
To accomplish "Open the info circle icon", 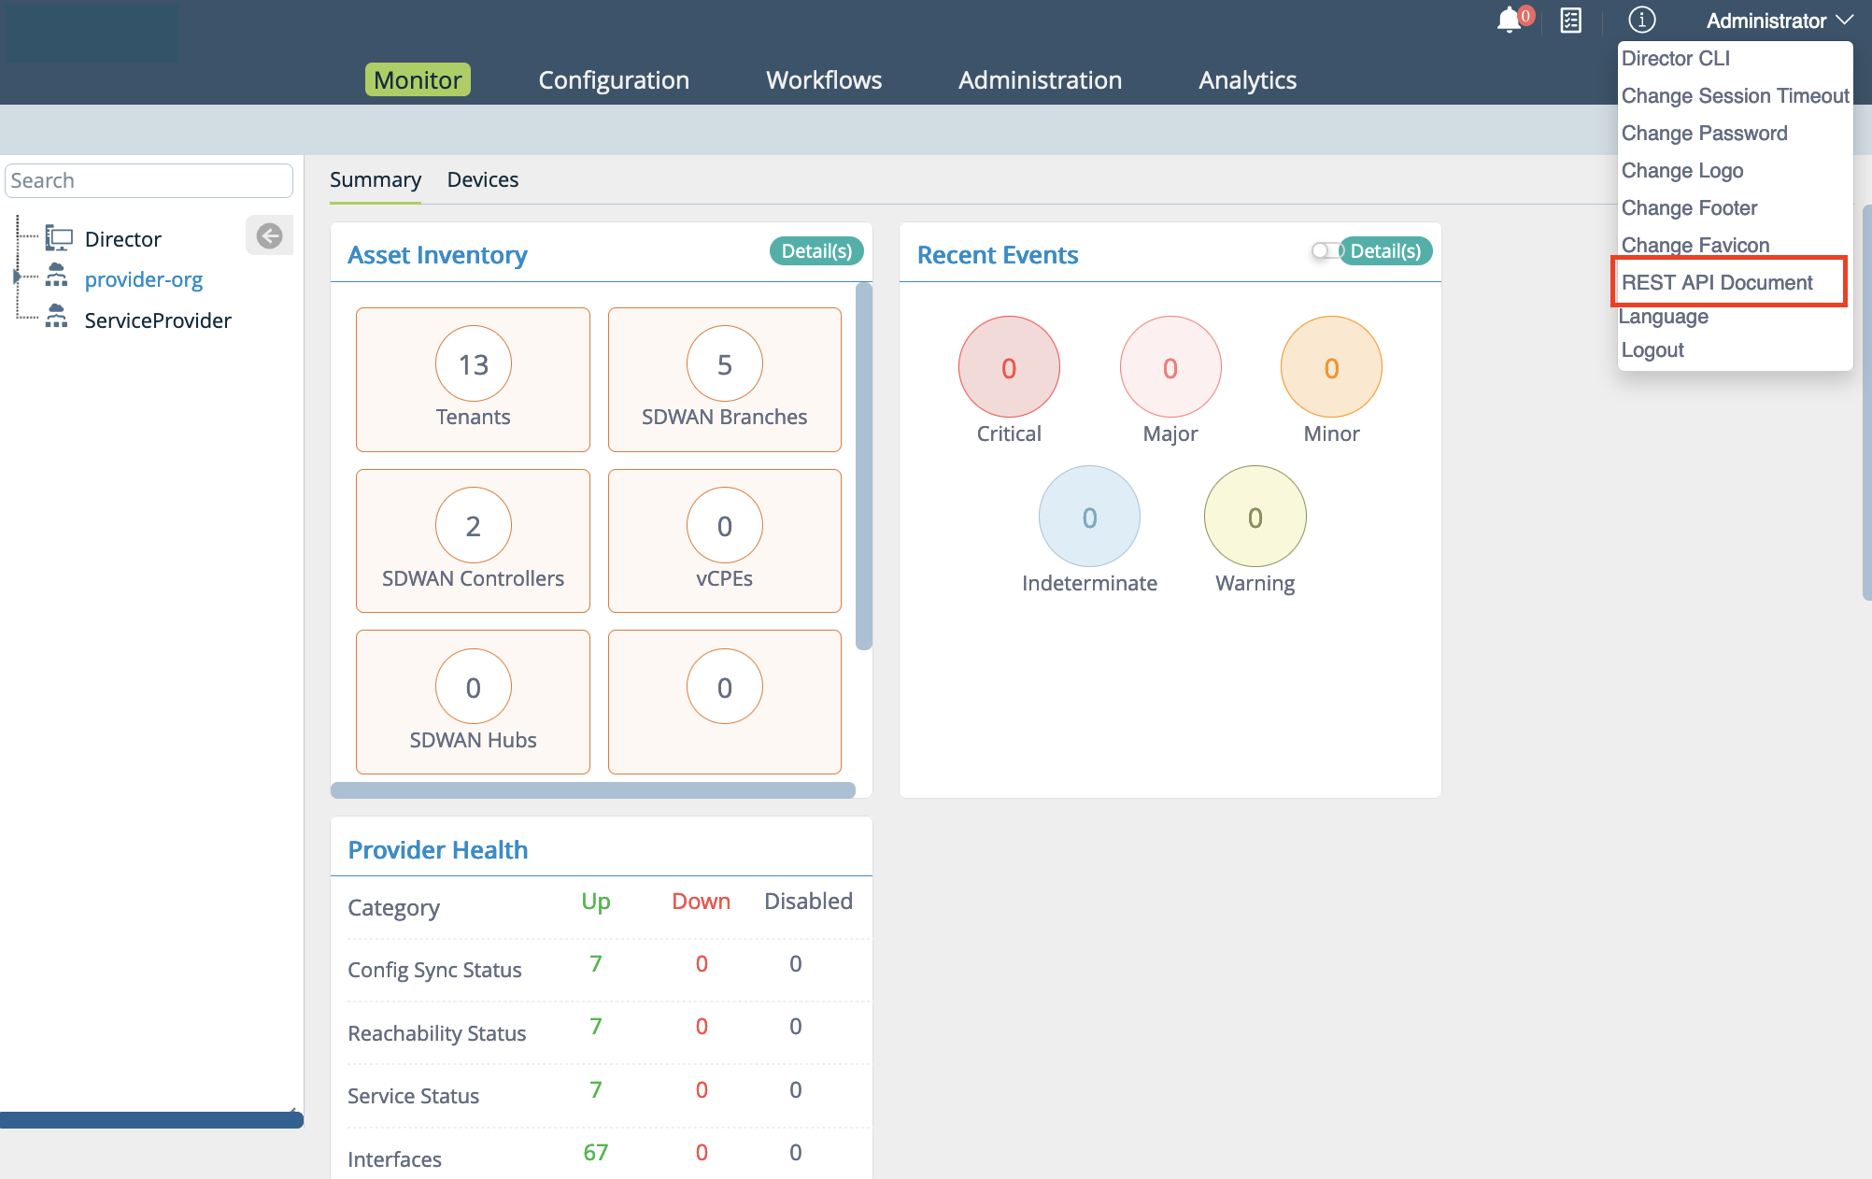I will [1641, 20].
